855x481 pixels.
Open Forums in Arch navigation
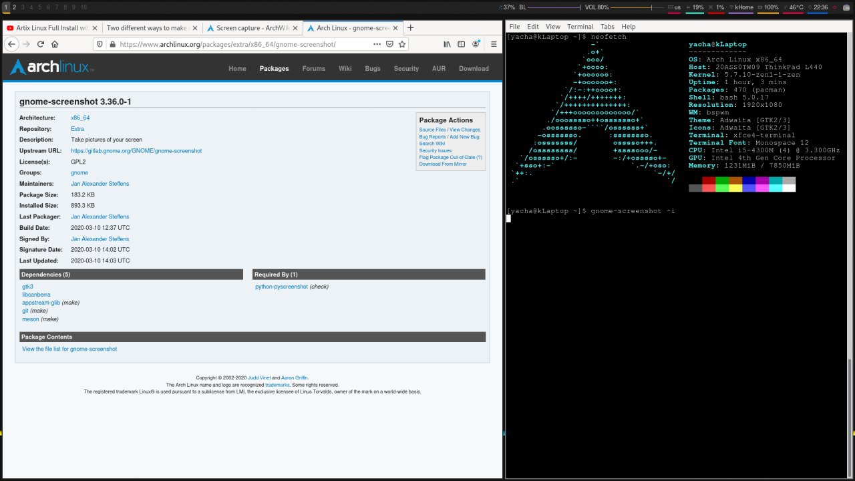click(x=313, y=68)
